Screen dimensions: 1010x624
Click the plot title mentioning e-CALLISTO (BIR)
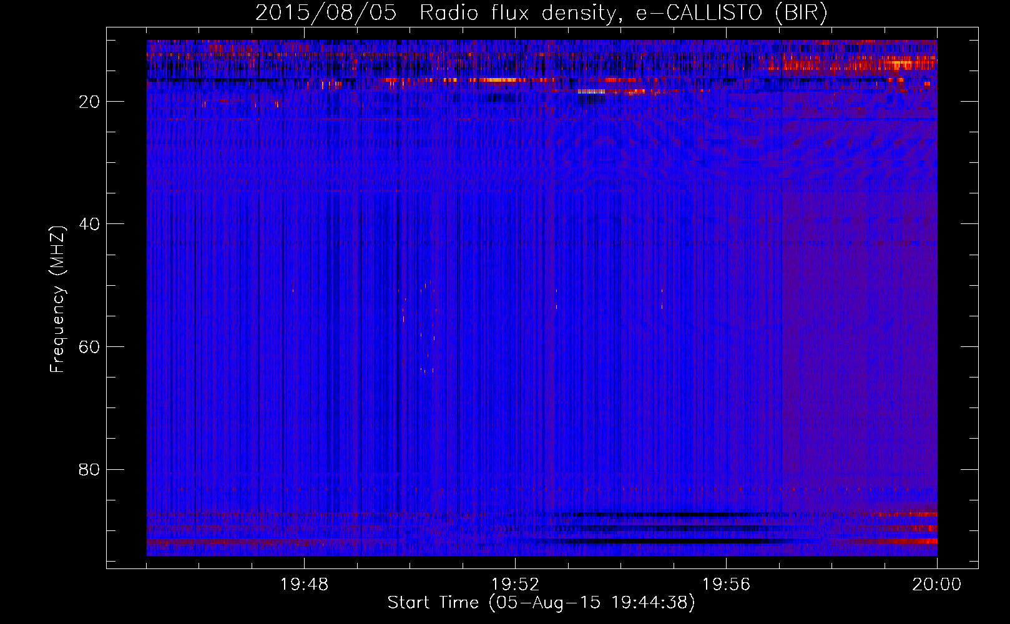coord(541,12)
